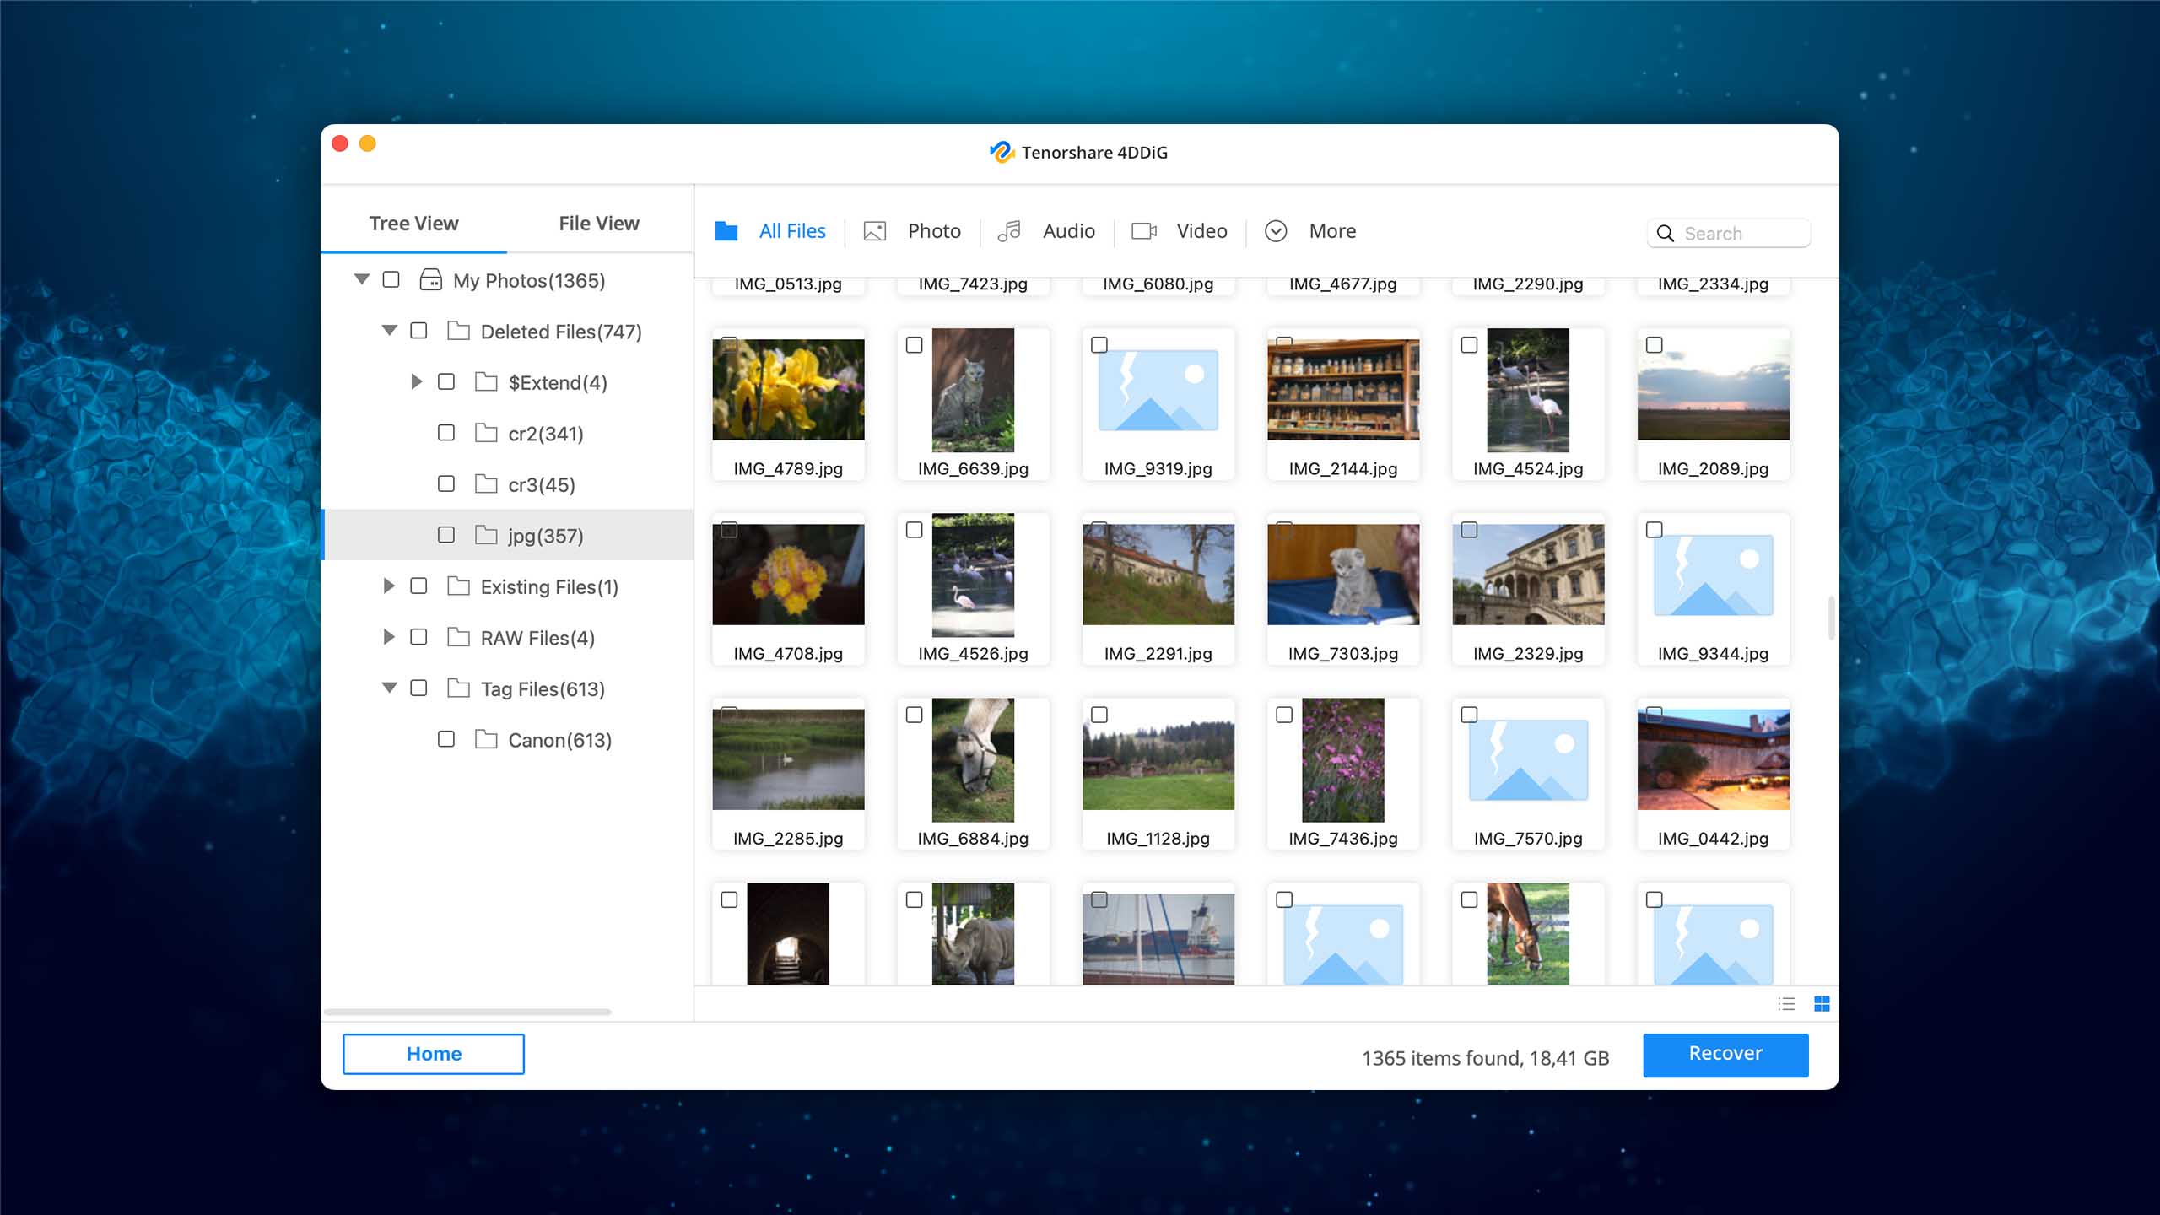Collapse the Tag Files node
2160x1215 pixels.
point(390,688)
